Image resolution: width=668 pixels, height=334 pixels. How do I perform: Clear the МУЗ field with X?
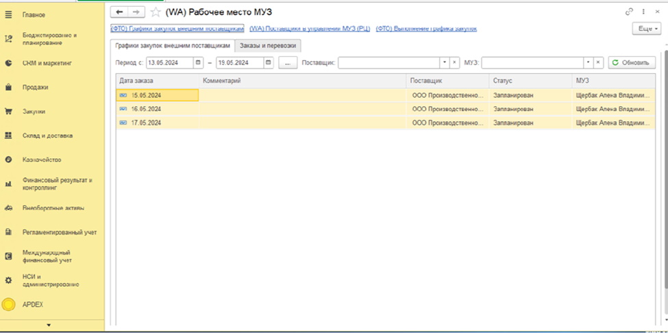coord(597,62)
